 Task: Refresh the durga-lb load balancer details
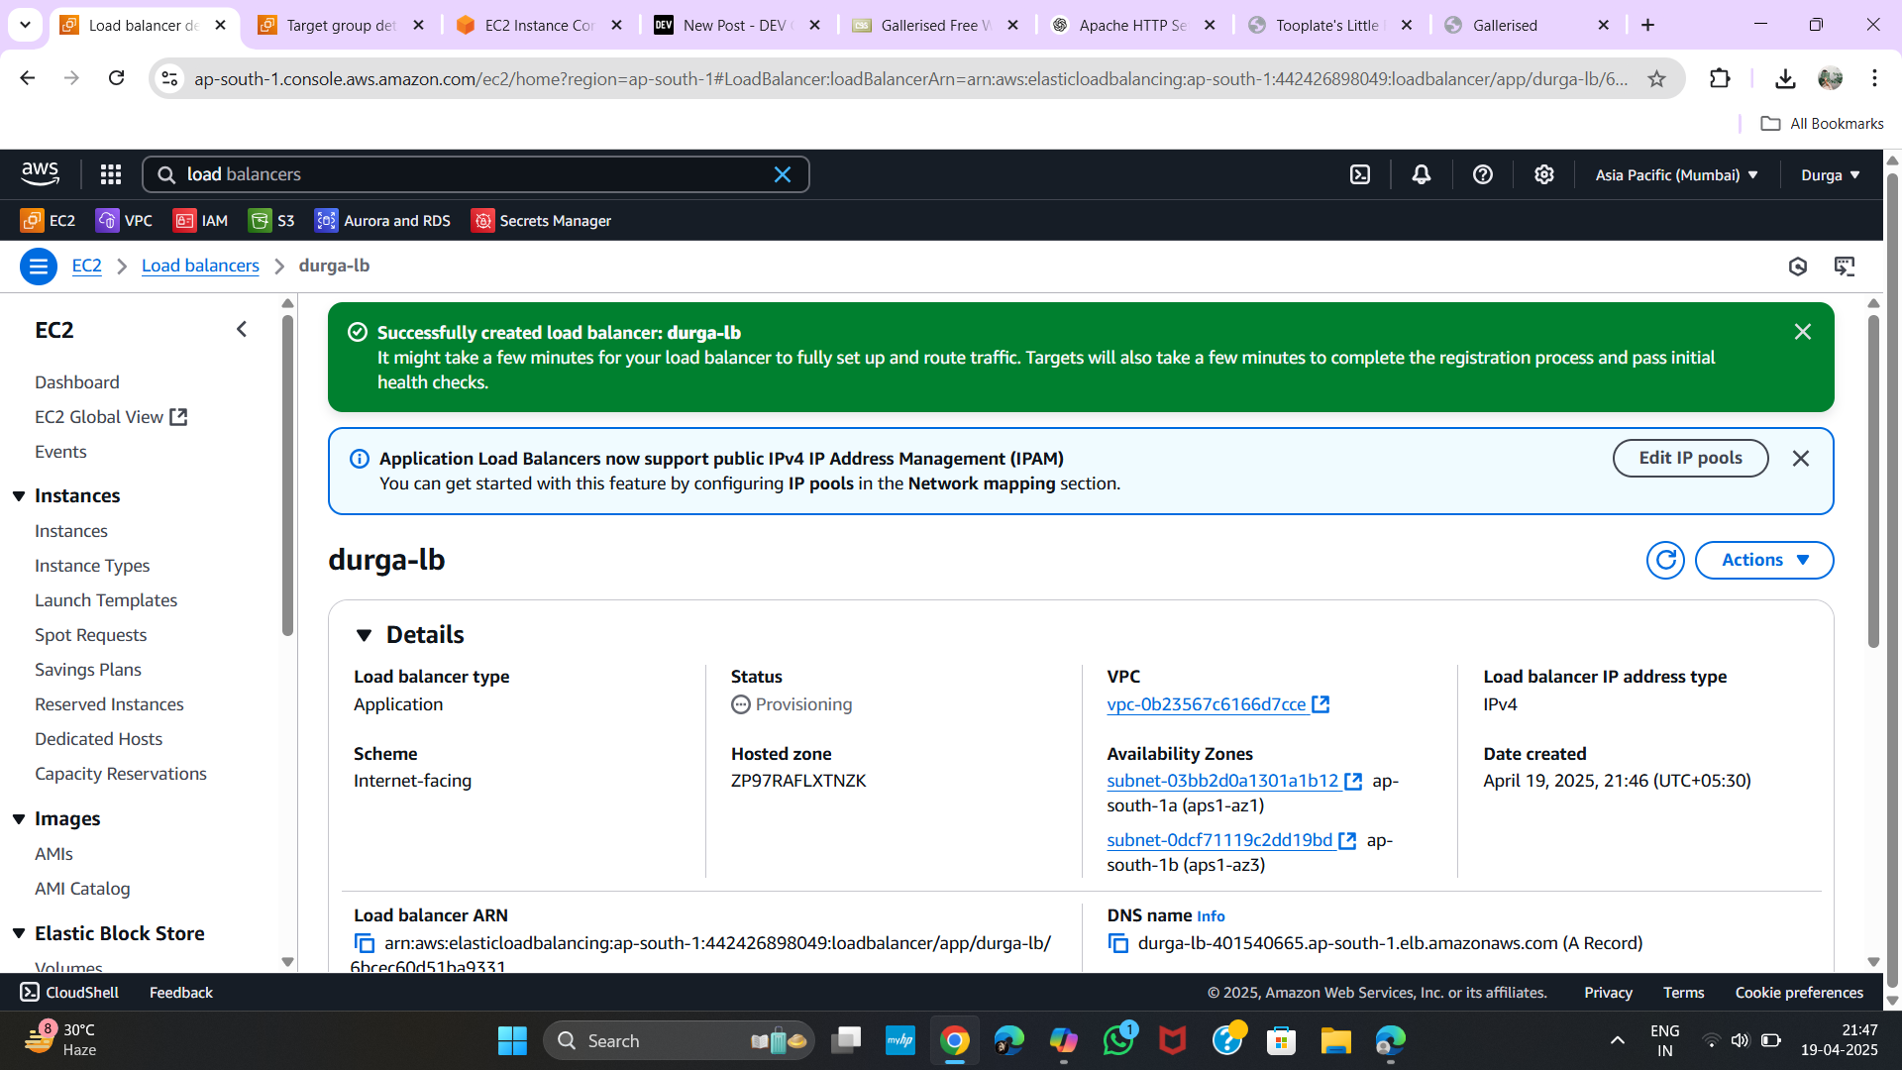click(x=1665, y=560)
